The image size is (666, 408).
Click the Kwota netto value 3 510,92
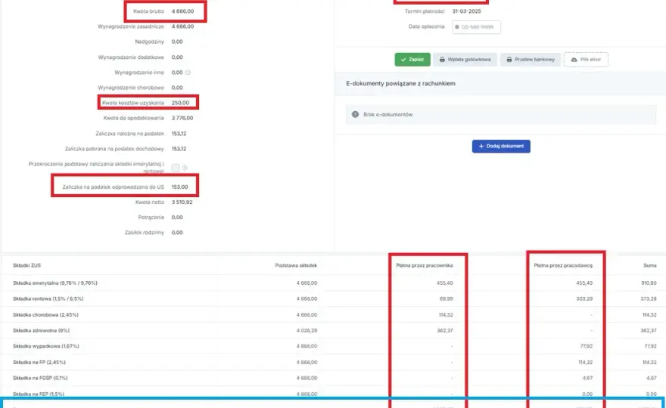pos(182,202)
